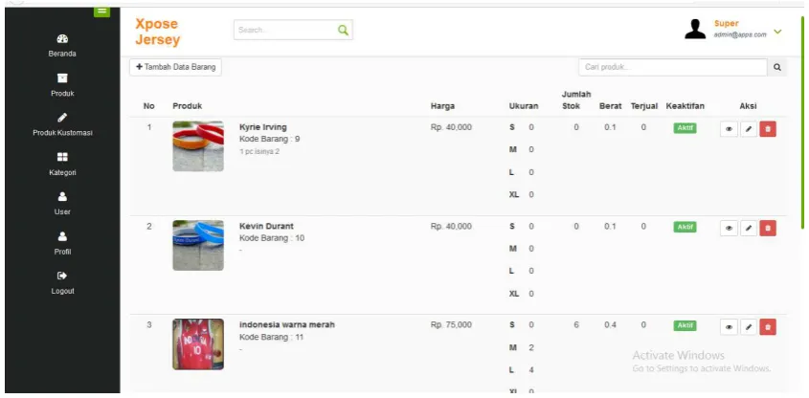The height and width of the screenshot is (398, 809).
Task: Expand the Super admin account dropdown arrow
Action: [x=777, y=32]
